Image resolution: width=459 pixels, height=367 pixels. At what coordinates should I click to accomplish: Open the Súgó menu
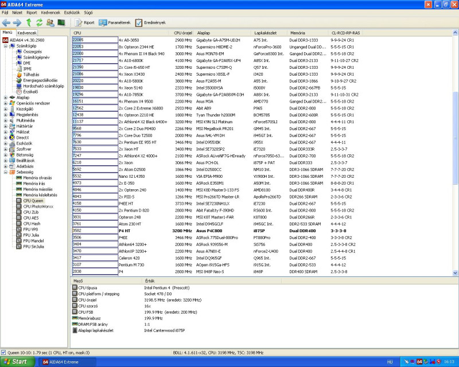point(88,13)
